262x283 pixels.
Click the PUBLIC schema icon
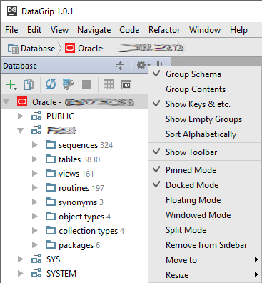[36, 116]
